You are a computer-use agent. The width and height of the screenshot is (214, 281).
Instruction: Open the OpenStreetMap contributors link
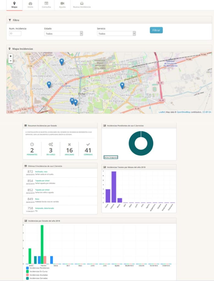[183, 112]
